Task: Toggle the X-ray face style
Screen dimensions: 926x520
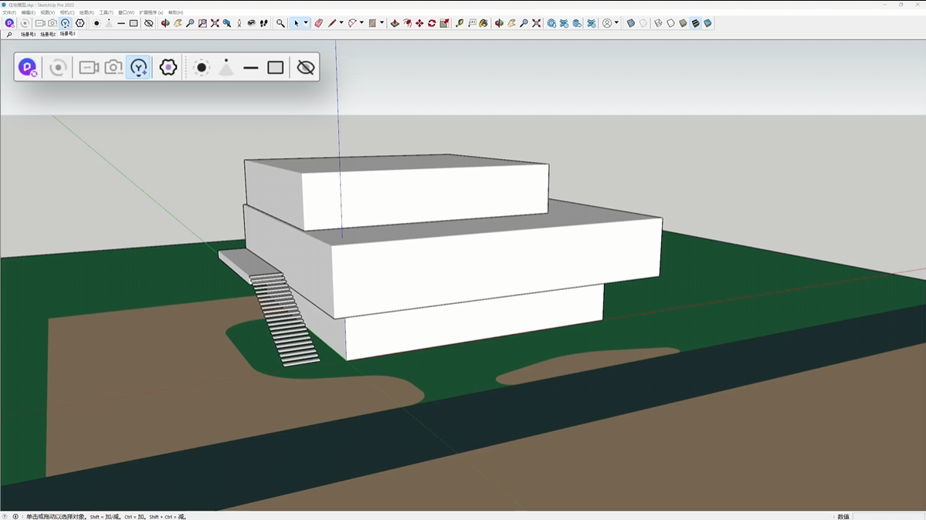Action: click(631, 23)
